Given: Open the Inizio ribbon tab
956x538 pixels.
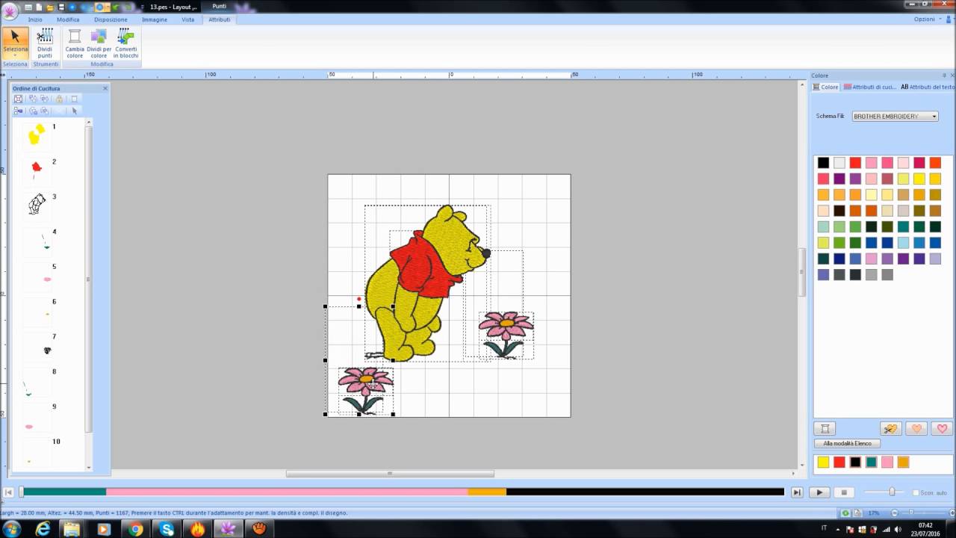Looking at the screenshot, I should point(35,19).
